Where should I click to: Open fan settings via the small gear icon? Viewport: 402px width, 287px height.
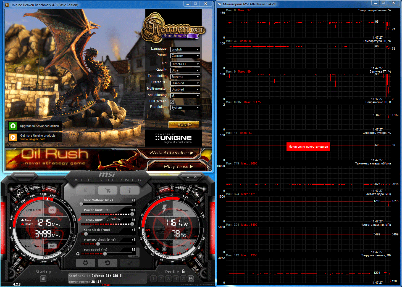[78, 254]
